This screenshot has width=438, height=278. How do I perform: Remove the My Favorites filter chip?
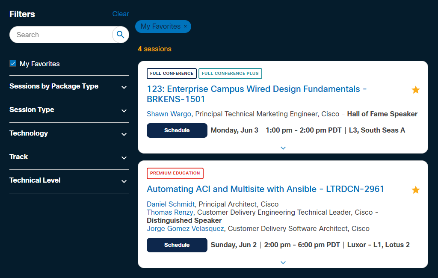(x=185, y=27)
